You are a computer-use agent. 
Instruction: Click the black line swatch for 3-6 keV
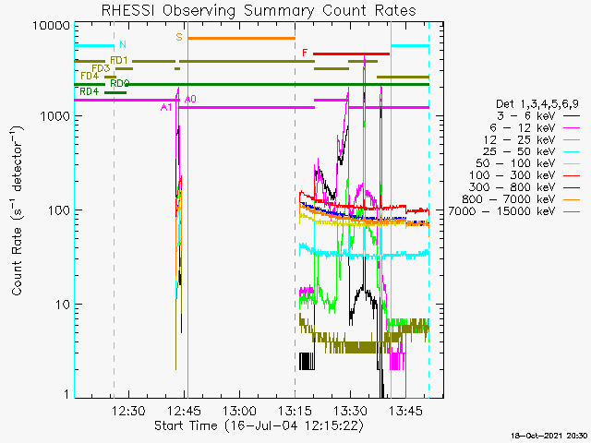pyautogui.click(x=572, y=116)
